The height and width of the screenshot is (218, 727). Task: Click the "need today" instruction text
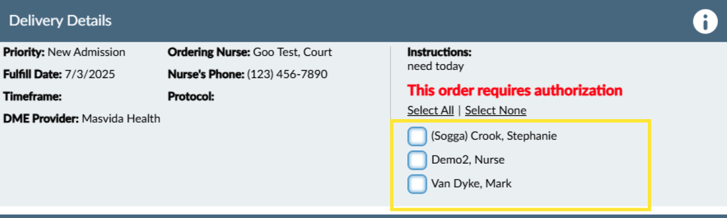436,66
